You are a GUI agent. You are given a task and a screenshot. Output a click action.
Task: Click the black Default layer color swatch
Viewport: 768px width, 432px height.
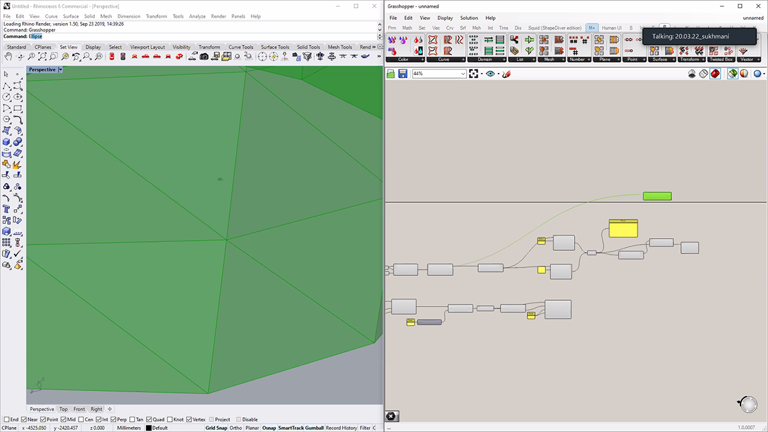tap(148, 428)
